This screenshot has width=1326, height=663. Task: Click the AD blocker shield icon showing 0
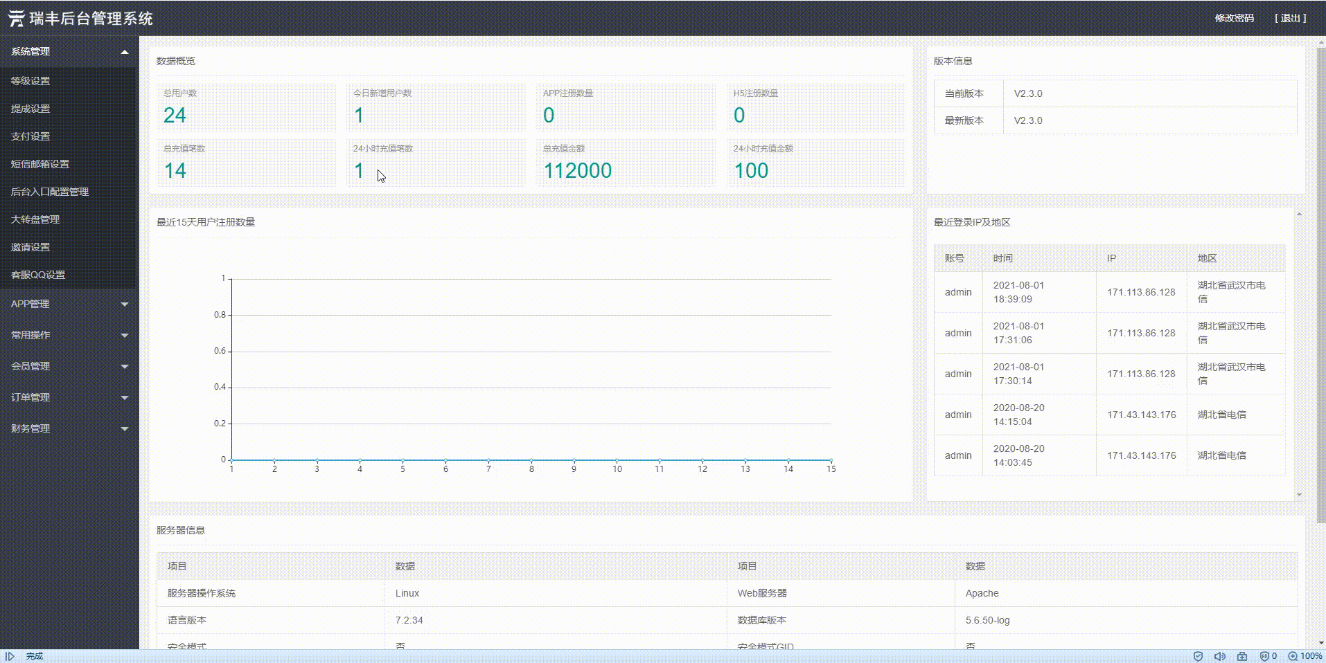[1266, 655]
